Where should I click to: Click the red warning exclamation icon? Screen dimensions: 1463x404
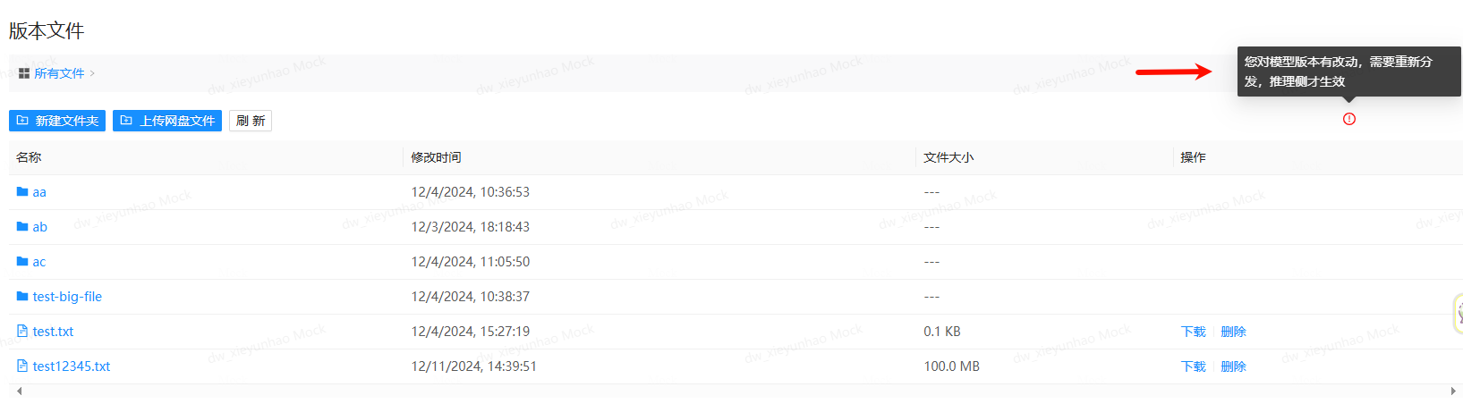1349,119
